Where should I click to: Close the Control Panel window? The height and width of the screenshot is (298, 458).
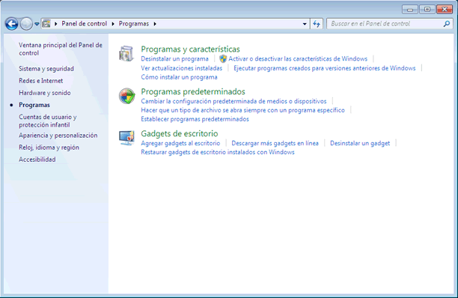coord(445,9)
